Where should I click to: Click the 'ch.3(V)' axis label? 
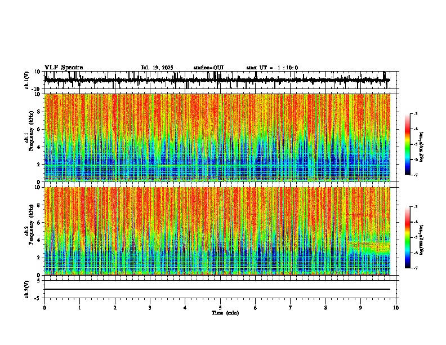[27, 289]
